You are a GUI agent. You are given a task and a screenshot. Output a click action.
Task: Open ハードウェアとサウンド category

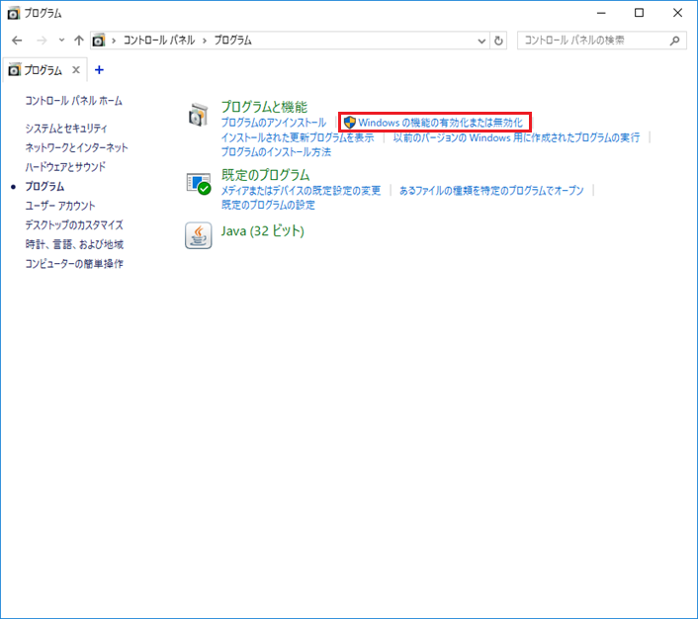click(x=65, y=167)
